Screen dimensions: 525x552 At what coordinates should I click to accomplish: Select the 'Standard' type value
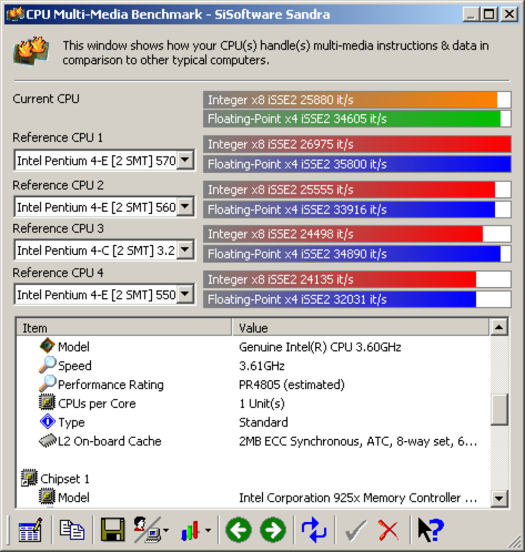coord(263,422)
